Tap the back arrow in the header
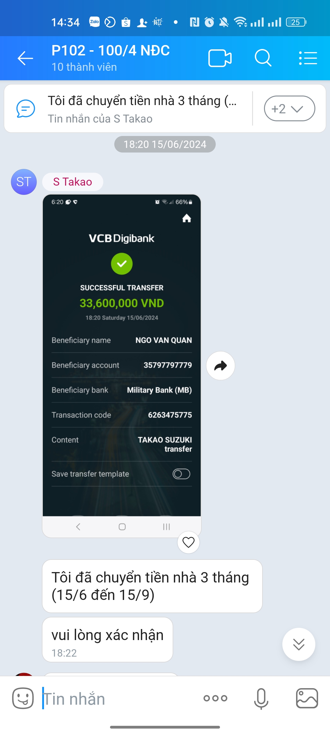The width and height of the screenshot is (330, 735). (25, 58)
